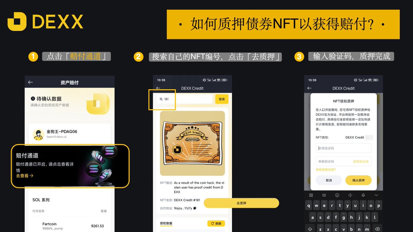Open the emoji picker on keyboard
Screen dimensions: 413x232
(x=337, y=195)
